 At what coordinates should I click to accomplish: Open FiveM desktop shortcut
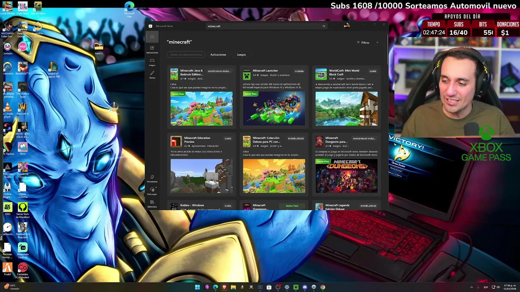click(7, 270)
